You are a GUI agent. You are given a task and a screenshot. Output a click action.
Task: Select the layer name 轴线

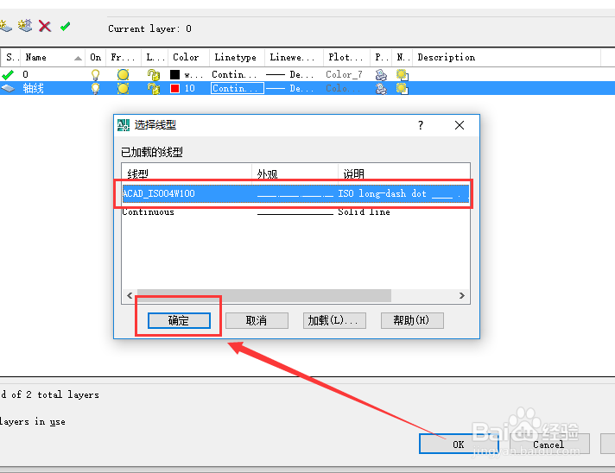(x=33, y=89)
